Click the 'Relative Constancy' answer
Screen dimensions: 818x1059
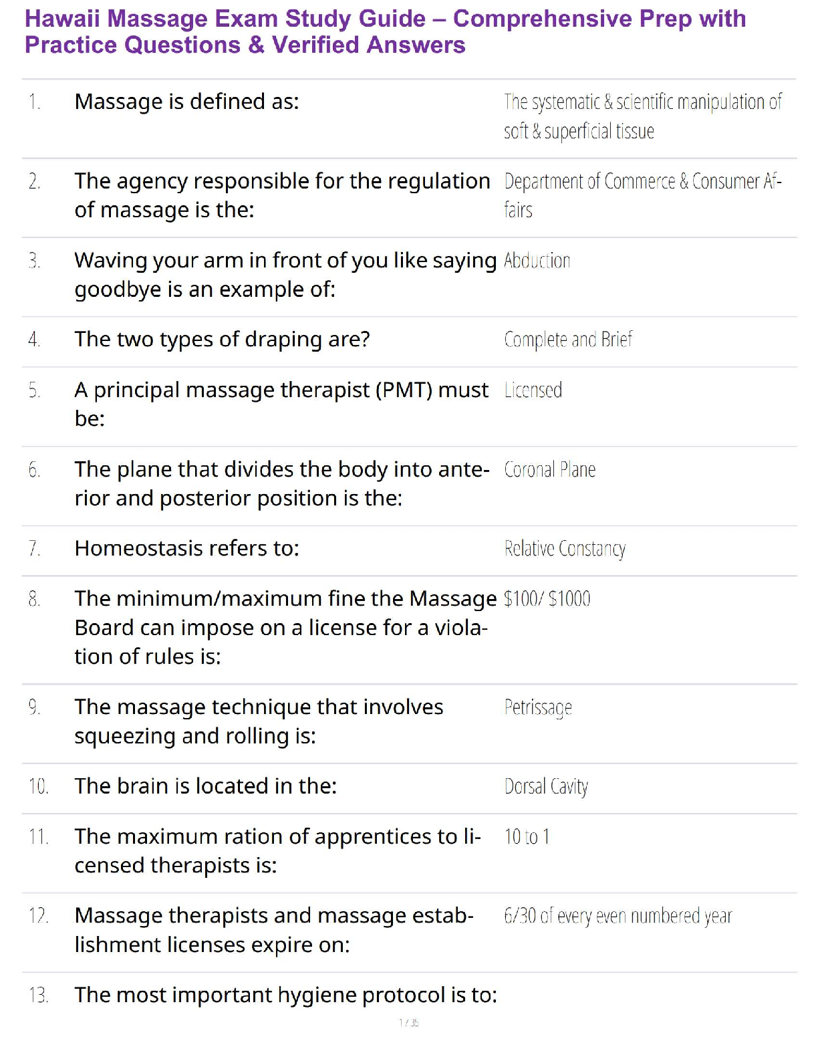pos(565,549)
